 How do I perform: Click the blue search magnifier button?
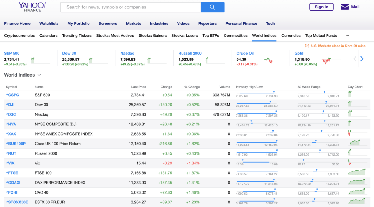[212, 7]
